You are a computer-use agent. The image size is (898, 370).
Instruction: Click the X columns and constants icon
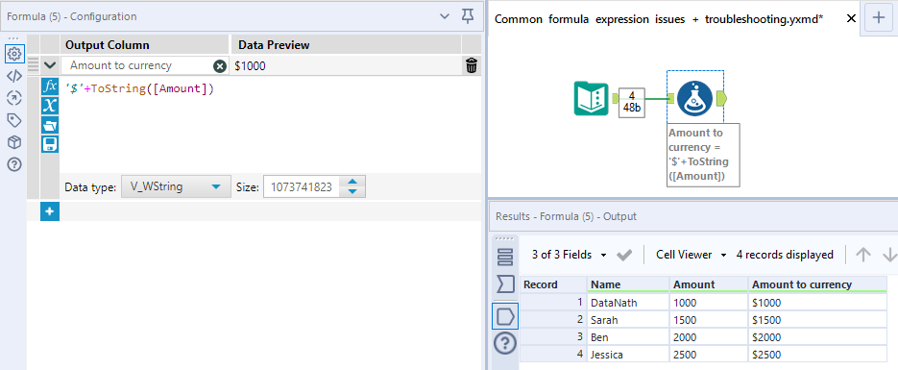[x=50, y=106]
